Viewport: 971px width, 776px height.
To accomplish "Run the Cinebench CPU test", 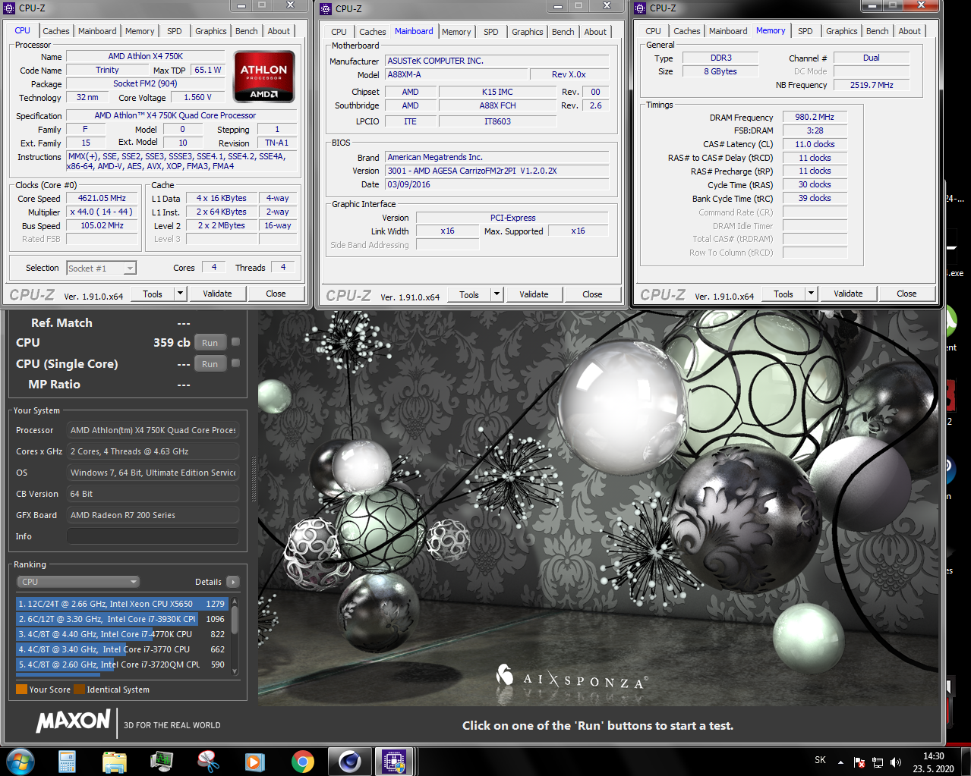I will point(210,343).
